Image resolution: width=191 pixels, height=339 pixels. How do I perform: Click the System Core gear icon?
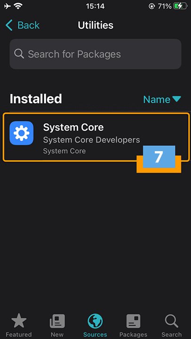(21, 133)
